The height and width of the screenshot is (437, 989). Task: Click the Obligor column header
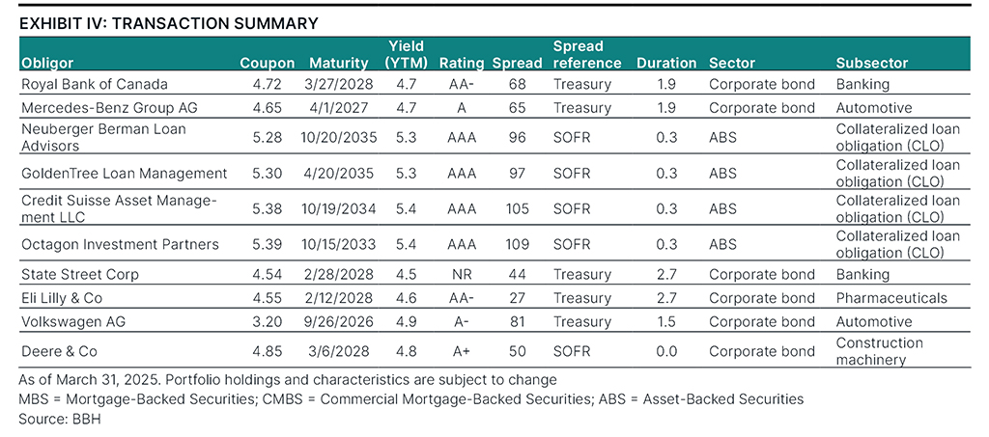pos(46,63)
